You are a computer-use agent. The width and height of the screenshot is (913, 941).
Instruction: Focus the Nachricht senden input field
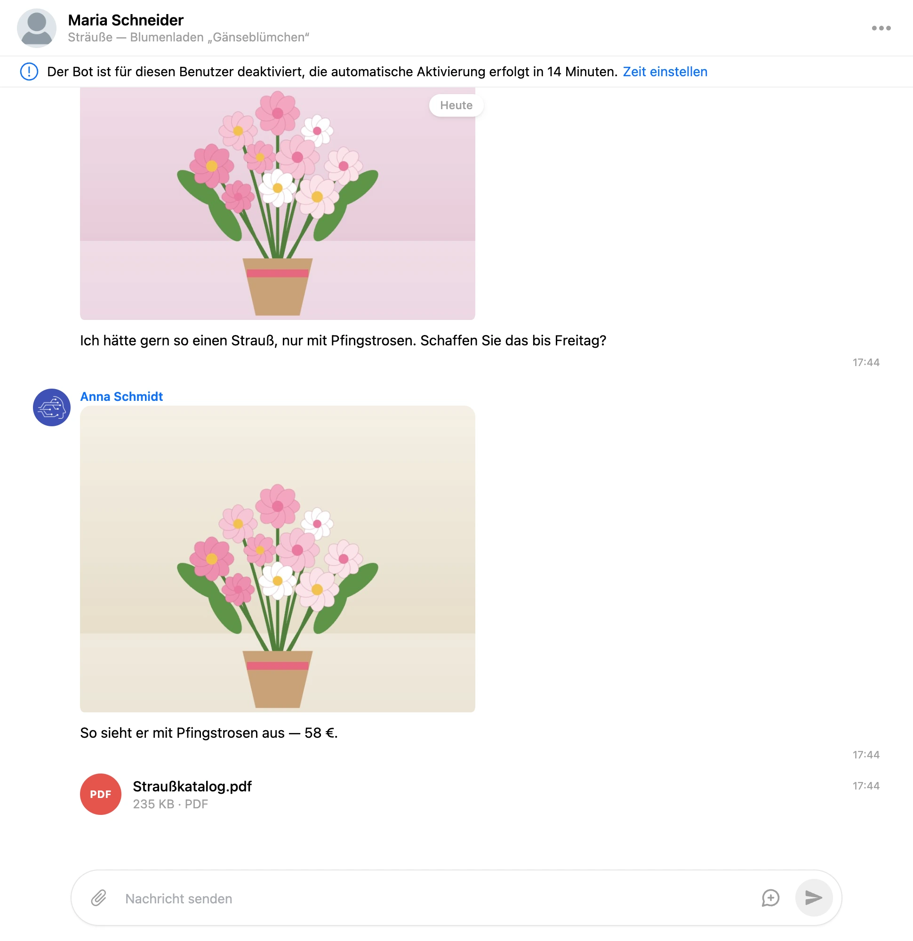[437, 898]
